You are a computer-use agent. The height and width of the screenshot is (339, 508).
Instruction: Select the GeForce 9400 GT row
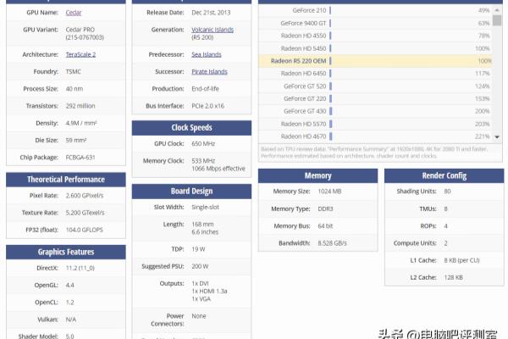375,23
